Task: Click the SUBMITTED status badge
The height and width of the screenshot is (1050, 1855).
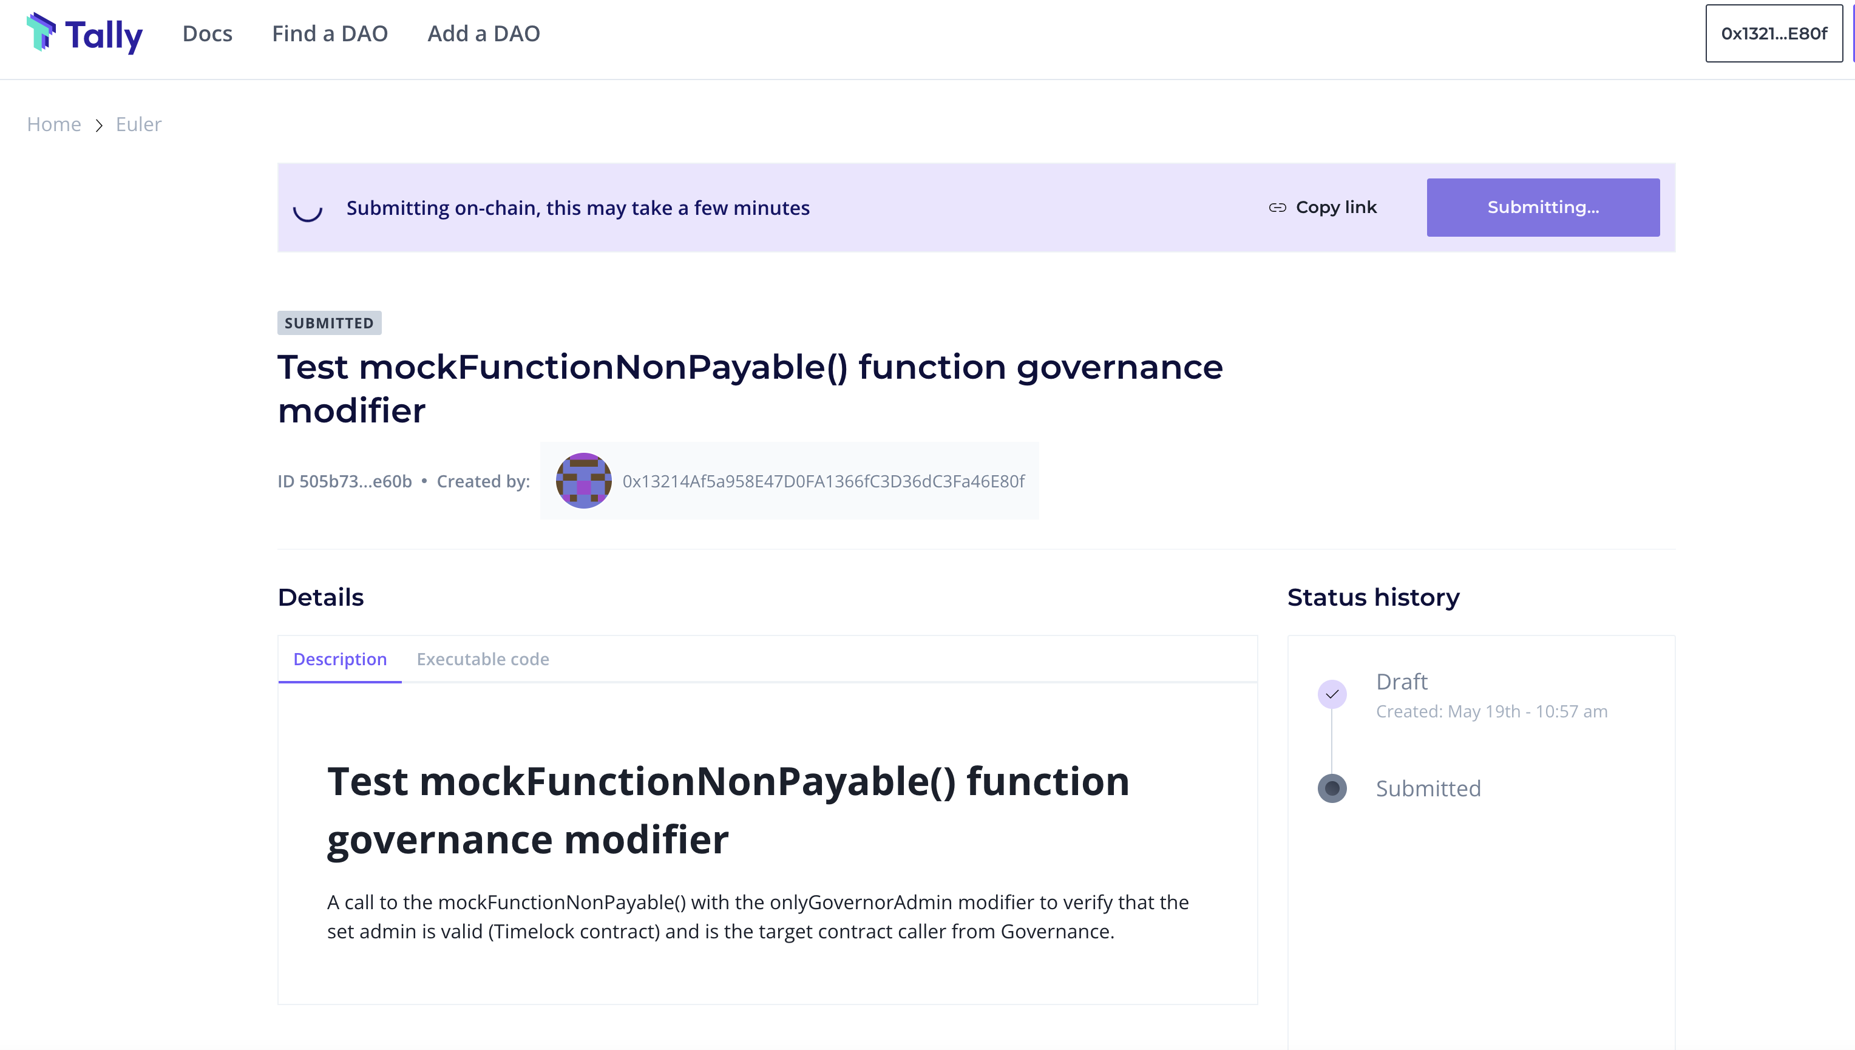Action: tap(329, 323)
